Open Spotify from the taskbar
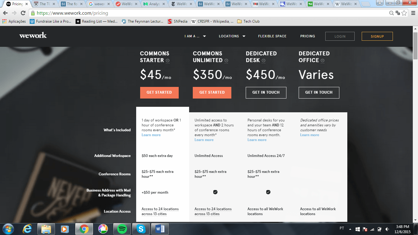 tap(122, 229)
